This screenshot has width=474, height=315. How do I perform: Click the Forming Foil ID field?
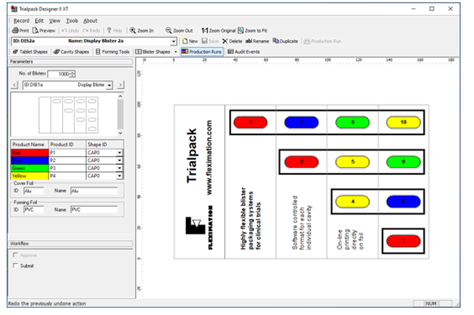coord(34,209)
